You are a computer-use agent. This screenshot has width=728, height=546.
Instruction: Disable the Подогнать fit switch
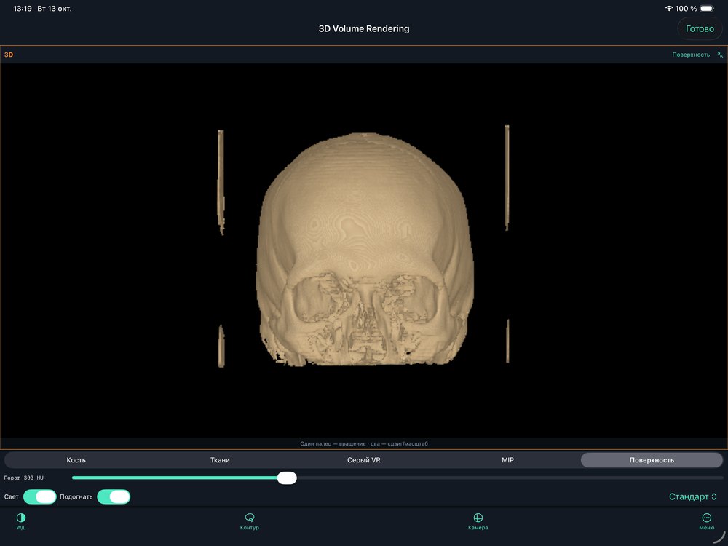click(x=114, y=496)
